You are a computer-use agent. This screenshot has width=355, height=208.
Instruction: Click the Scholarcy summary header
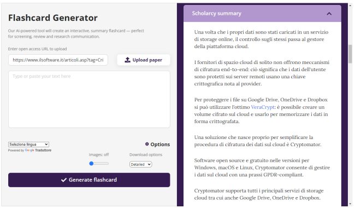pyautogui.click(x=262, y=14)
